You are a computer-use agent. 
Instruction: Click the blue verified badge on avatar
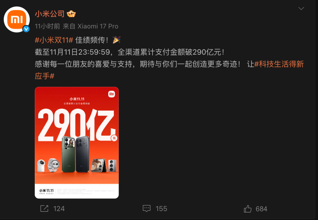click(26, 29)
